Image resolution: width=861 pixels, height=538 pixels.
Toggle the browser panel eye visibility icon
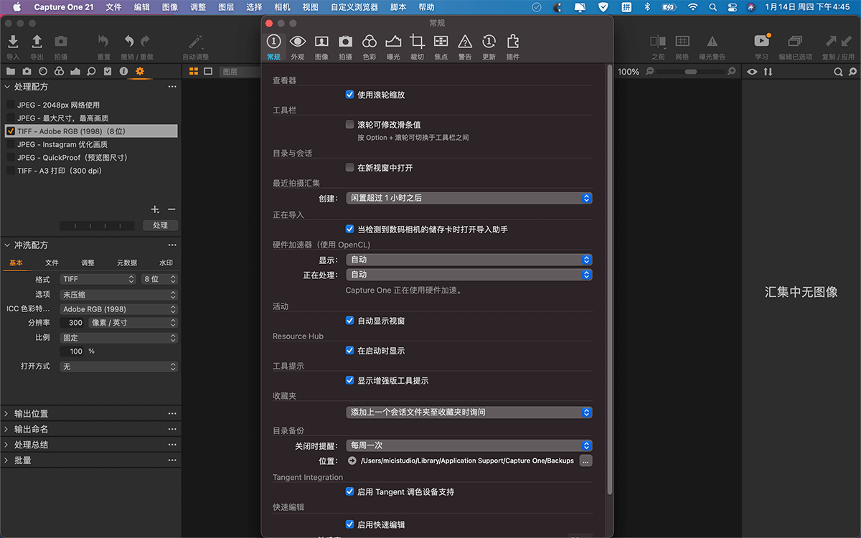(x=752, y=72)
